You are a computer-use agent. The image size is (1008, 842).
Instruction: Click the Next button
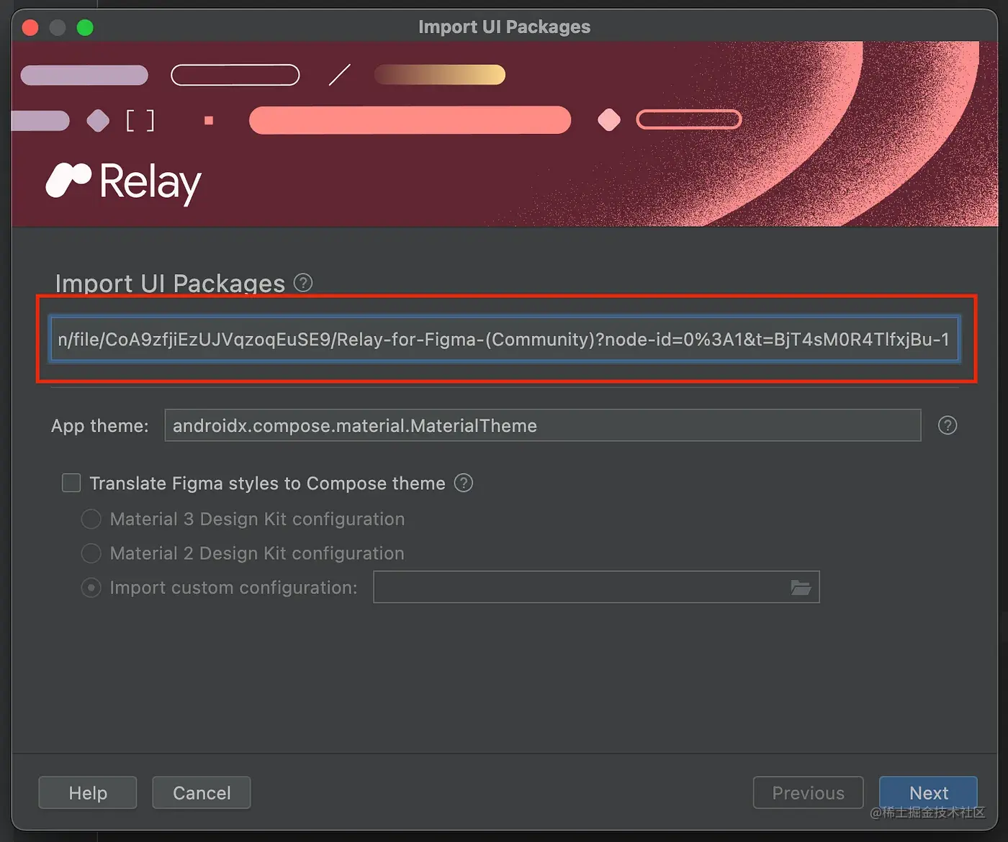[928, 792]
